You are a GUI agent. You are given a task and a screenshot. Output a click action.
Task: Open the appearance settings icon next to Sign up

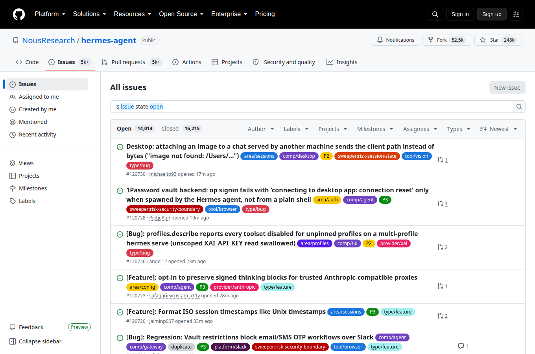pyautogui.click(x=516, y=14)
